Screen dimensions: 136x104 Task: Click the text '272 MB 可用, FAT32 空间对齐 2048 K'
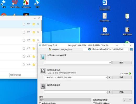click(x=62, y=73)
